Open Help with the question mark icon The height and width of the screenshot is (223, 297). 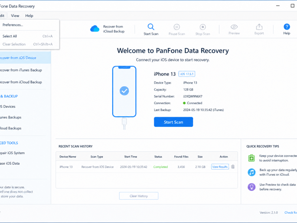(x=287, y=27)
